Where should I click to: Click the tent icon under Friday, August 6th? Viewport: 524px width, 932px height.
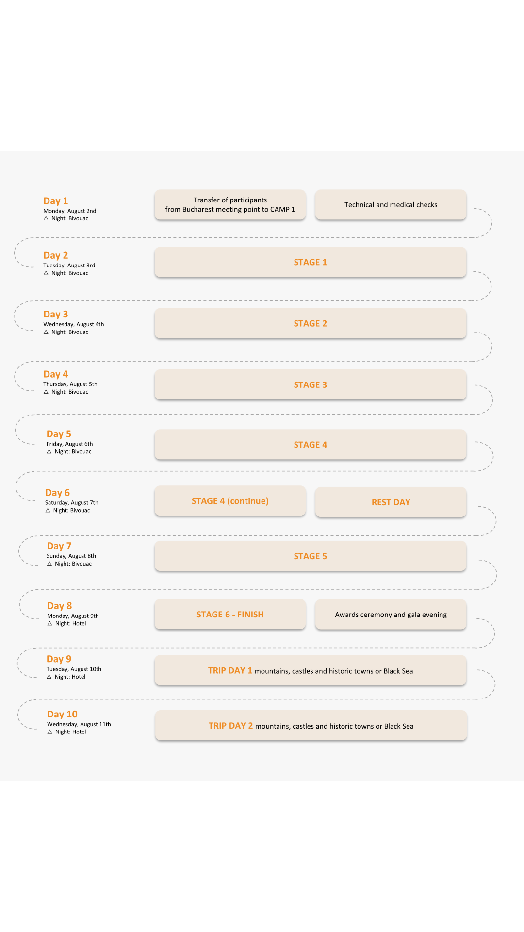49,451
